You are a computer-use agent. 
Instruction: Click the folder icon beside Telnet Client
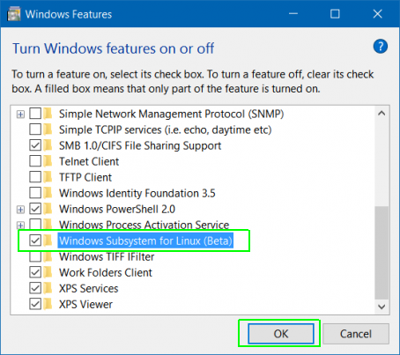(48, 161)
